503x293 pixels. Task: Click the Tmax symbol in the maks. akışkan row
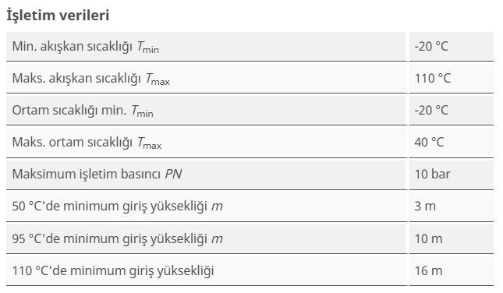[158, 79]
